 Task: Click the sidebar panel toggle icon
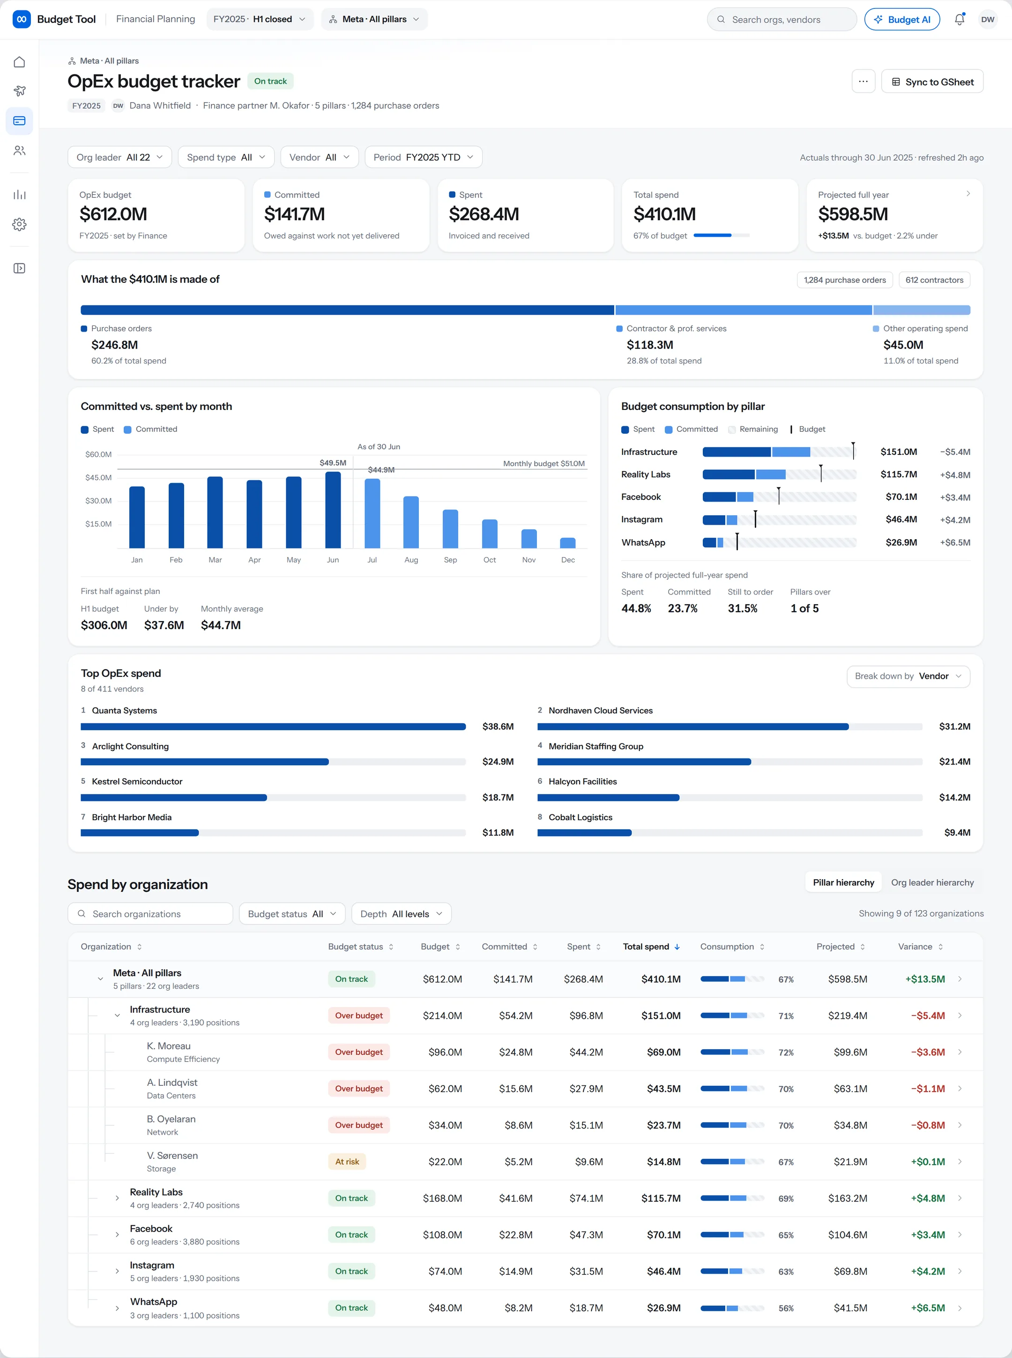point(20,268)
